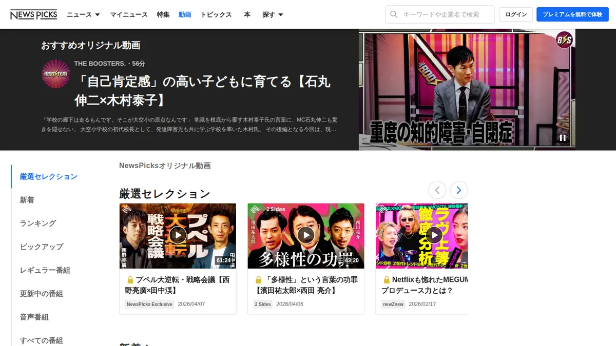Click the ログイン button
Image resolution: width=616 pixels, height=346 pixels.
click(x=516, y=14)
